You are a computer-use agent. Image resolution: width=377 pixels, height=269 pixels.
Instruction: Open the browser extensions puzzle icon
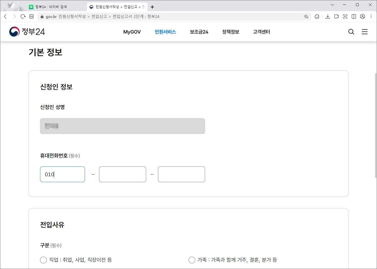[x=317, y=16]
